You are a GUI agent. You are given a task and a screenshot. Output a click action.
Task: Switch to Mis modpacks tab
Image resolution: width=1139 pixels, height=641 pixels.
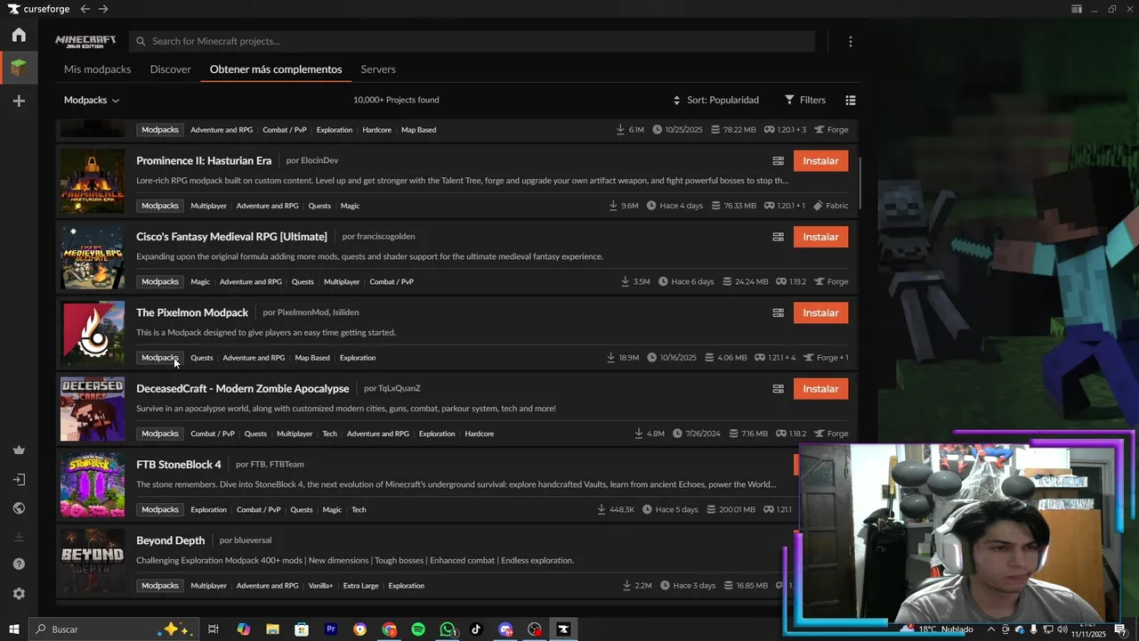pyautogui.click(x=97, y=69)
